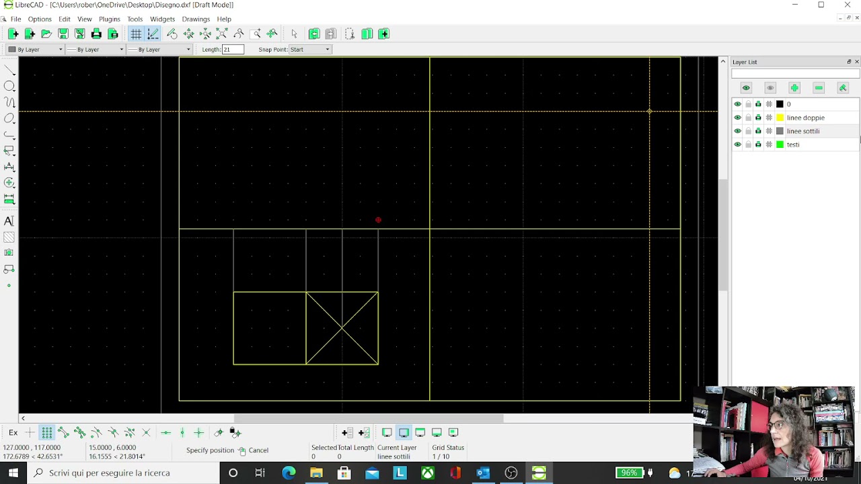
Task: Click the yellow swatch of linee doppie
Action: point(780,118)
